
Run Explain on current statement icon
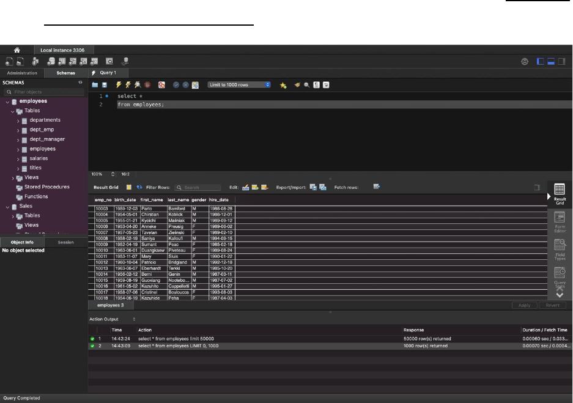(138, 85)
